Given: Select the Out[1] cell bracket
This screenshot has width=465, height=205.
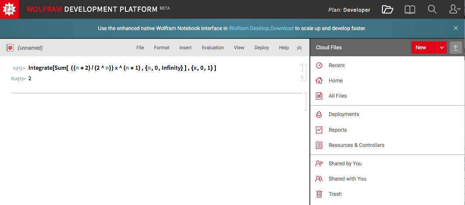Looking at the screenshot, I should click(302, 78).
